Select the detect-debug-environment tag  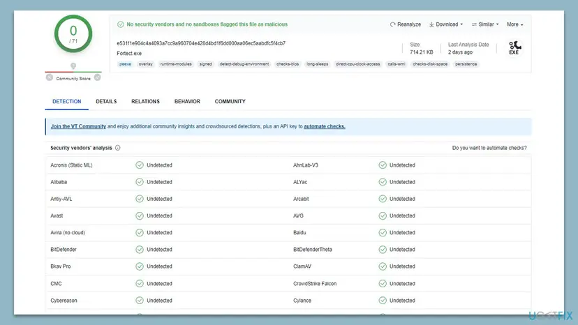point(244,64)
